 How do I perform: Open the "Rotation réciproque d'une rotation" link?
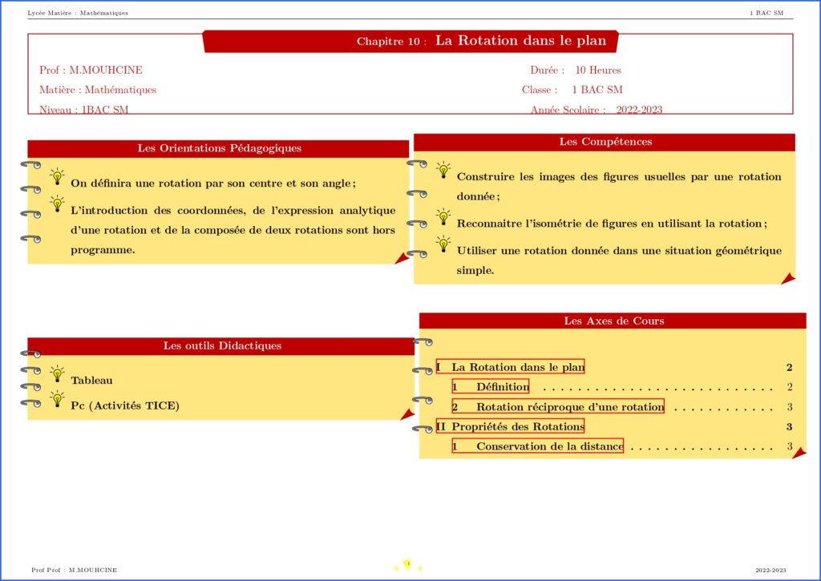click(x=558, y=406)
